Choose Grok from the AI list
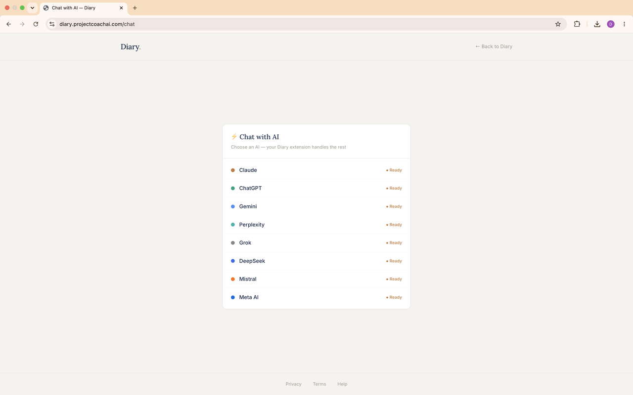633x395 pixels. point(316,243)
